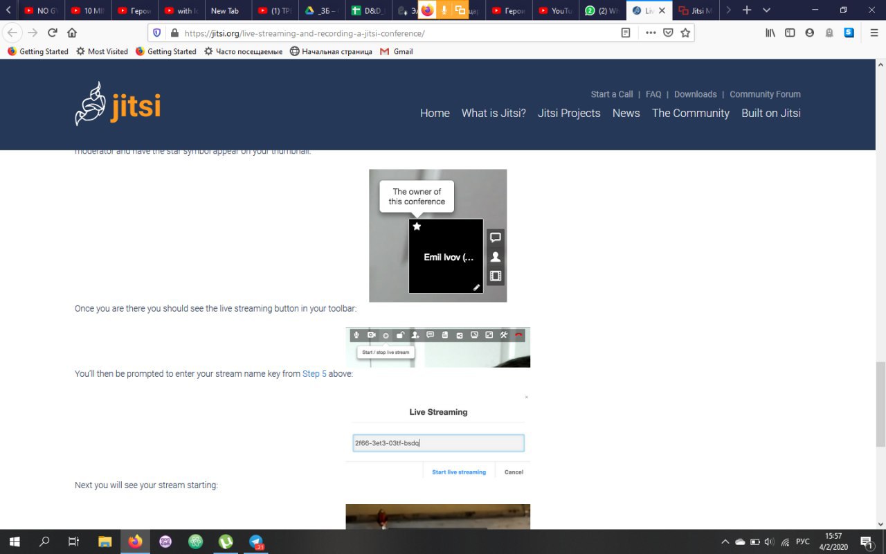The height and width of the screenshot is (554, 886).
Task: Open Task View on taskbar
Action: 74,542
